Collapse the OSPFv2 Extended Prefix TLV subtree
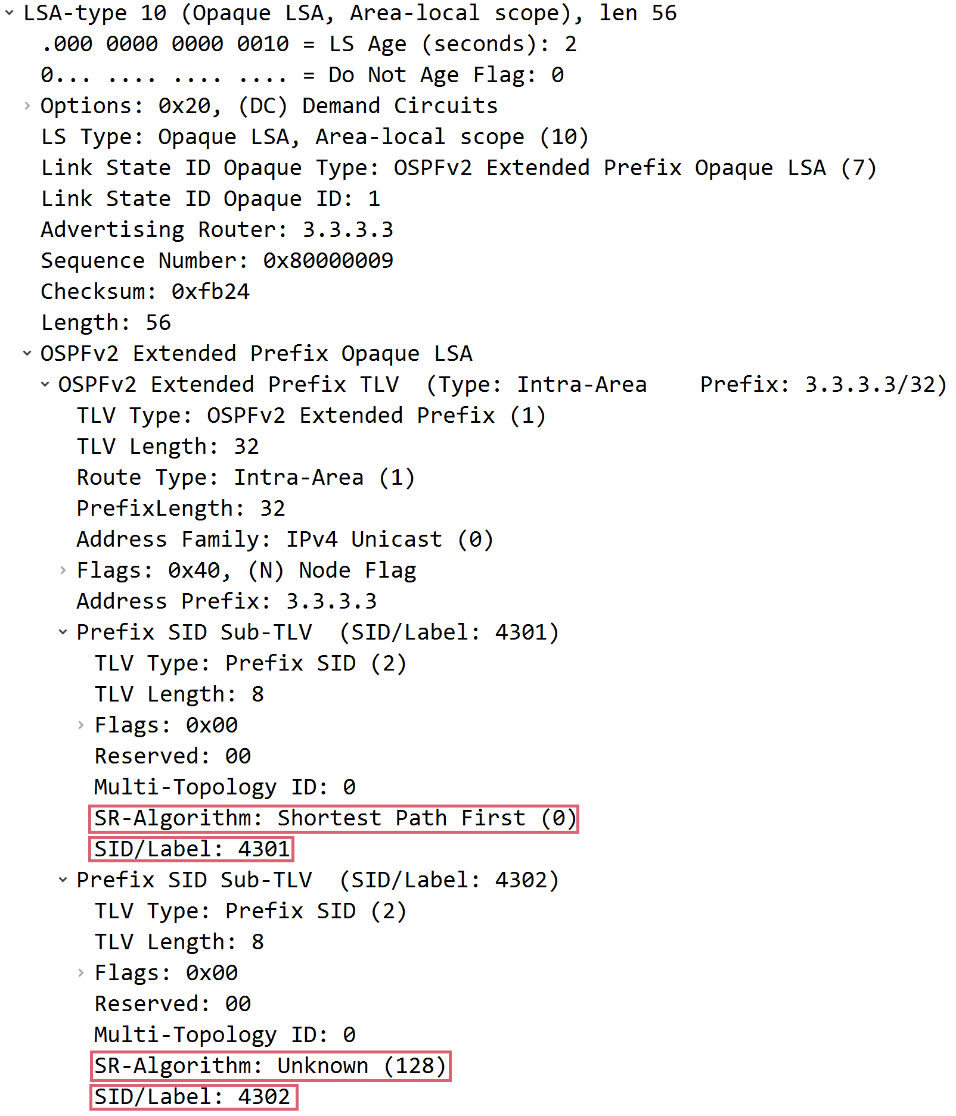The image size is (956, 1116). (x=45, y=384)
